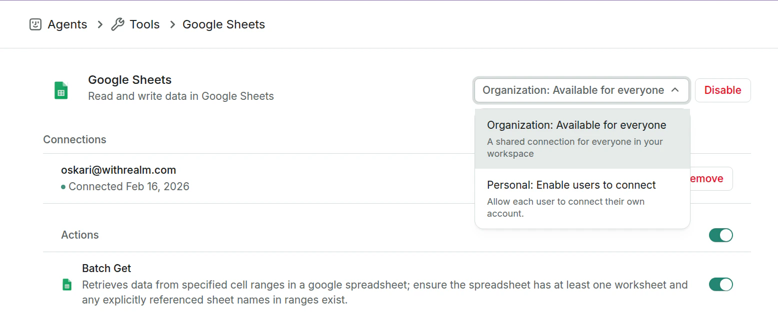Click the green connected status dot
778x316 pixels.
[x=63, y=187]
